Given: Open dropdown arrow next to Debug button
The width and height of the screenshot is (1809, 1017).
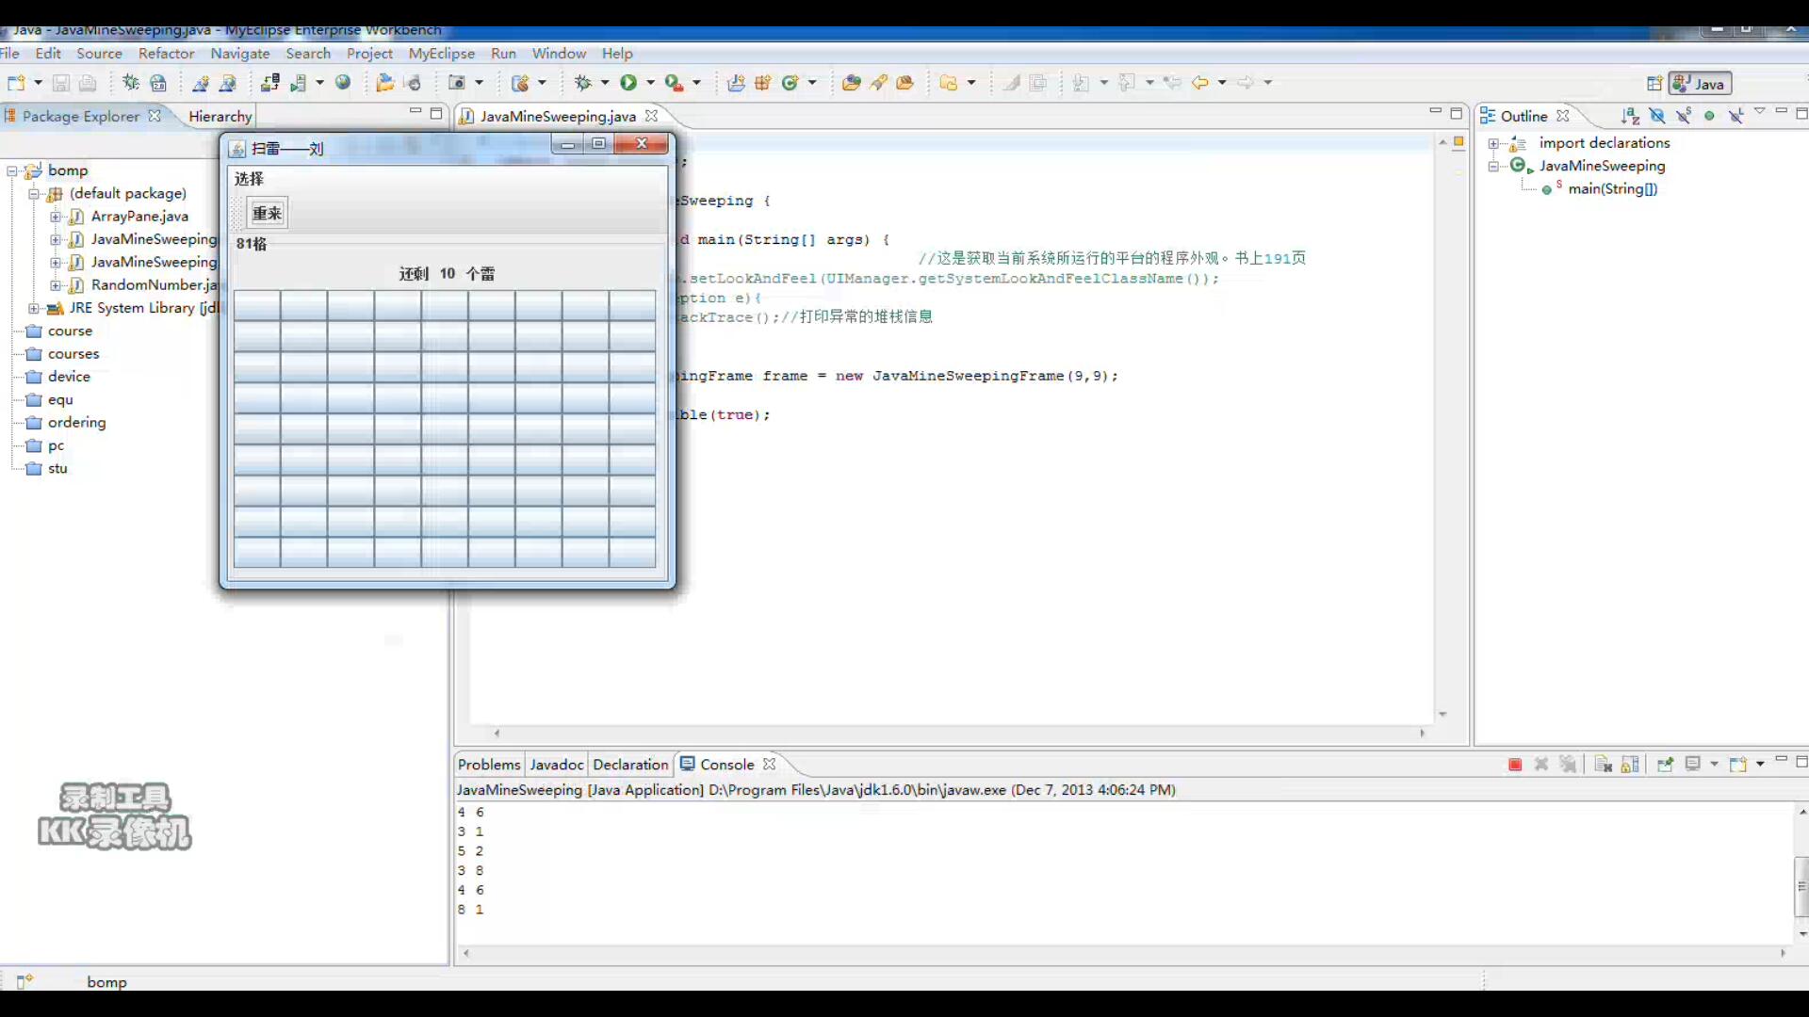Looking at the screenshot, I should (x=605, y=83).
